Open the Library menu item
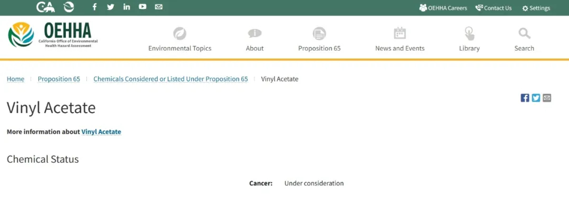This screenshot has width=569, height=201. click(x=469, y=39)
